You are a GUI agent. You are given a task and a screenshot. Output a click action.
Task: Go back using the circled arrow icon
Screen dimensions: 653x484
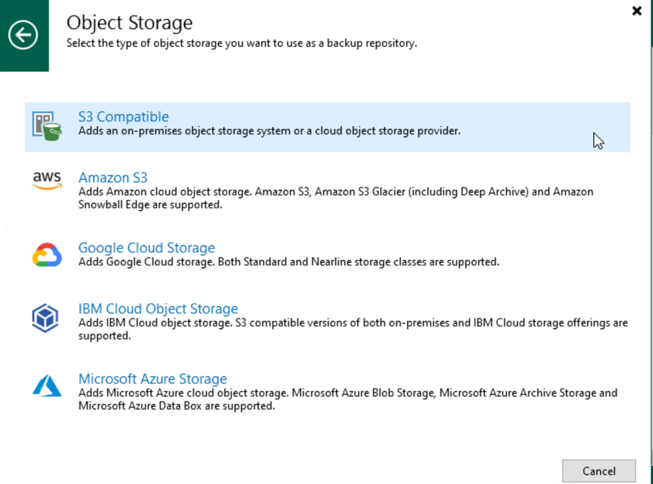click(x=23, y=35)
